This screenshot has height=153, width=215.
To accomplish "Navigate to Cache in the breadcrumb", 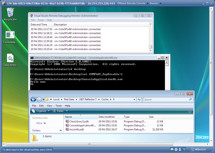I will click(105, 99).
